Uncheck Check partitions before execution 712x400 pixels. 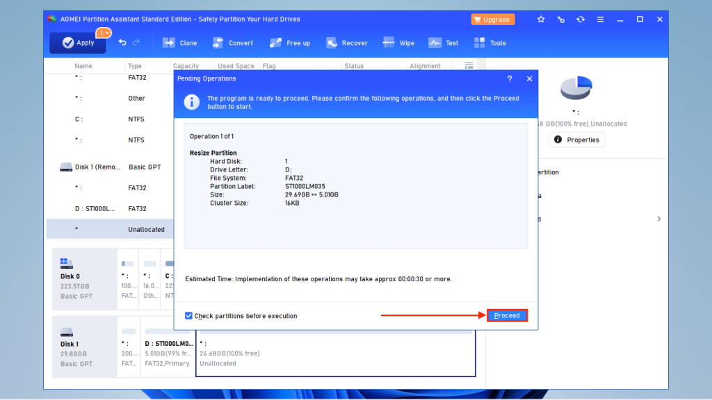pos(188,315)
